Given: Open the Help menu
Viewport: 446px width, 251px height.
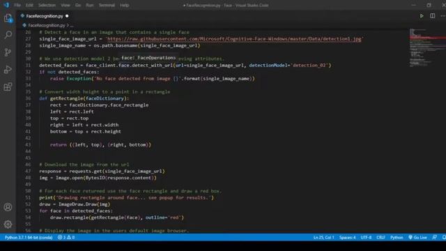Looking at the screenshot, I should coord(124,5).
